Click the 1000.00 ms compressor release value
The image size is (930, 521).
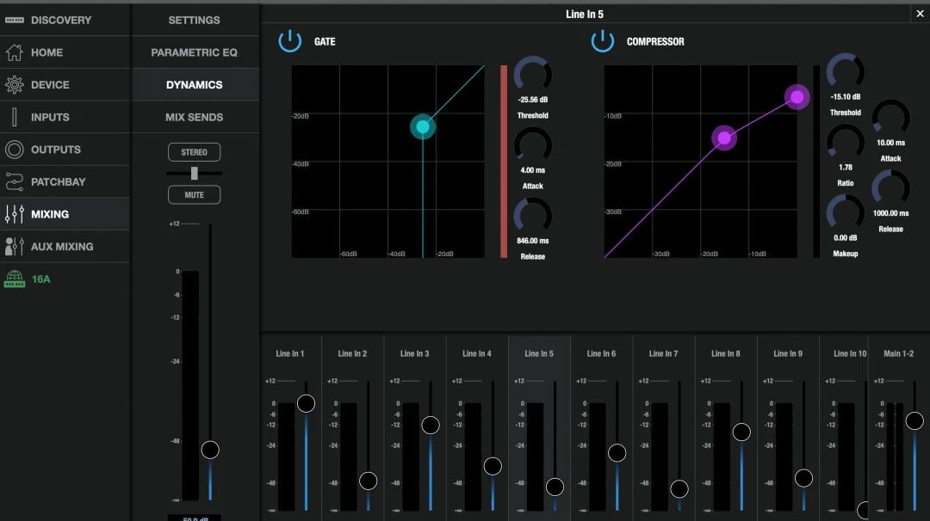coord(891,213)
